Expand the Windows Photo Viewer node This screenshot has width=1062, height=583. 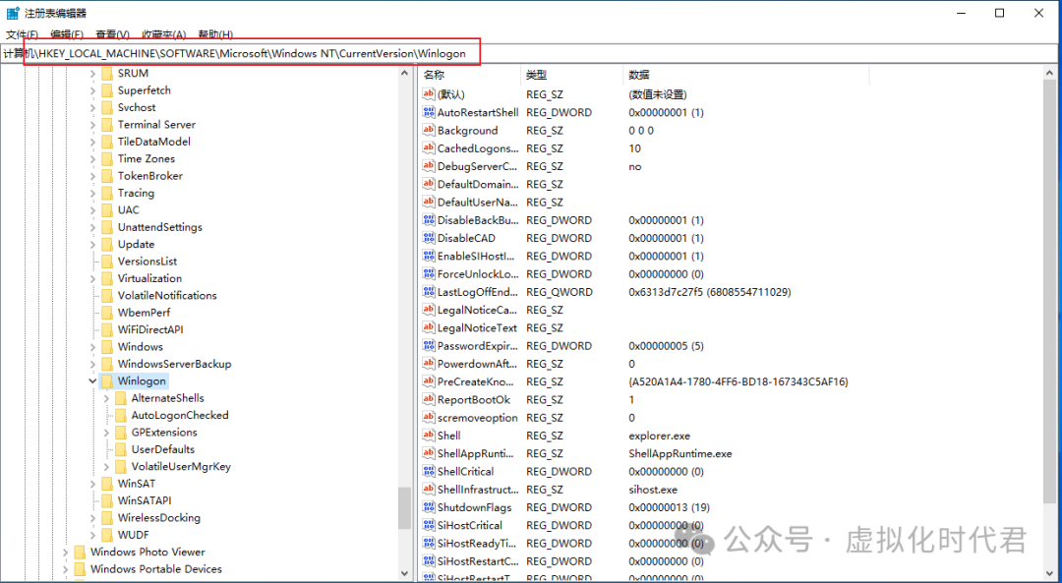click(x=66, y=552)
